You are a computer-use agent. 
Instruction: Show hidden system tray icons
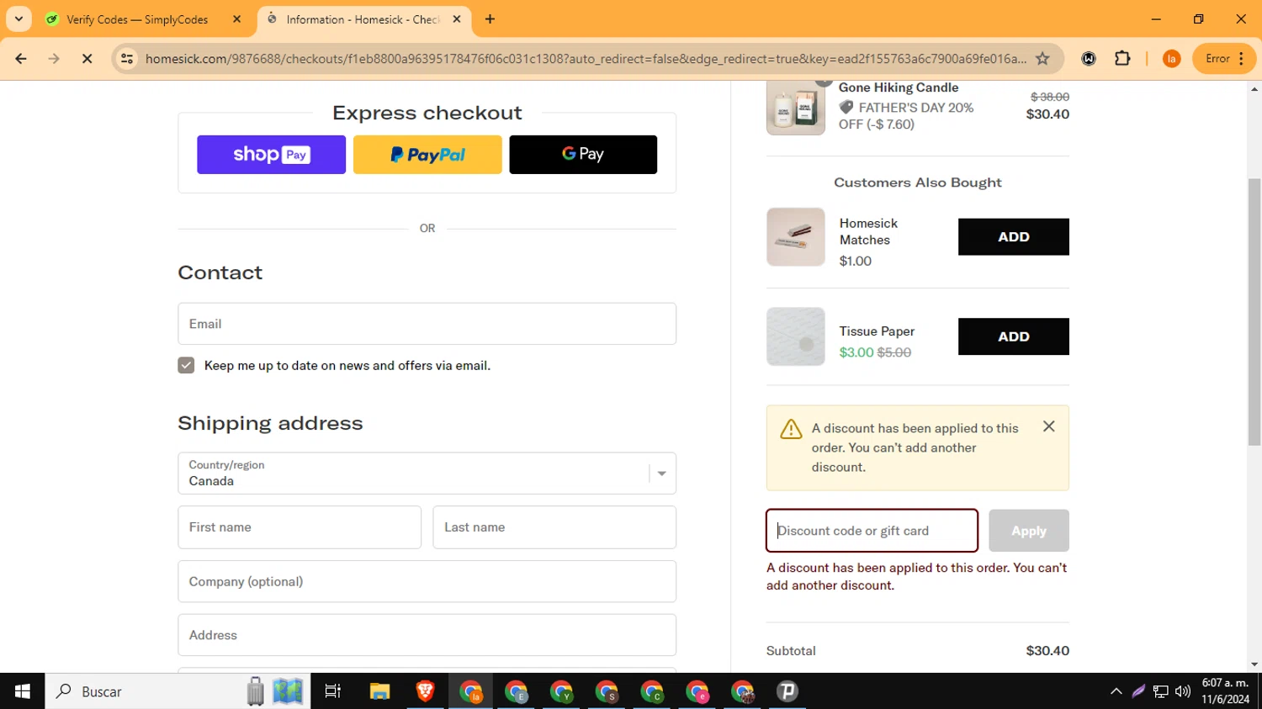tap(1116, 691)
